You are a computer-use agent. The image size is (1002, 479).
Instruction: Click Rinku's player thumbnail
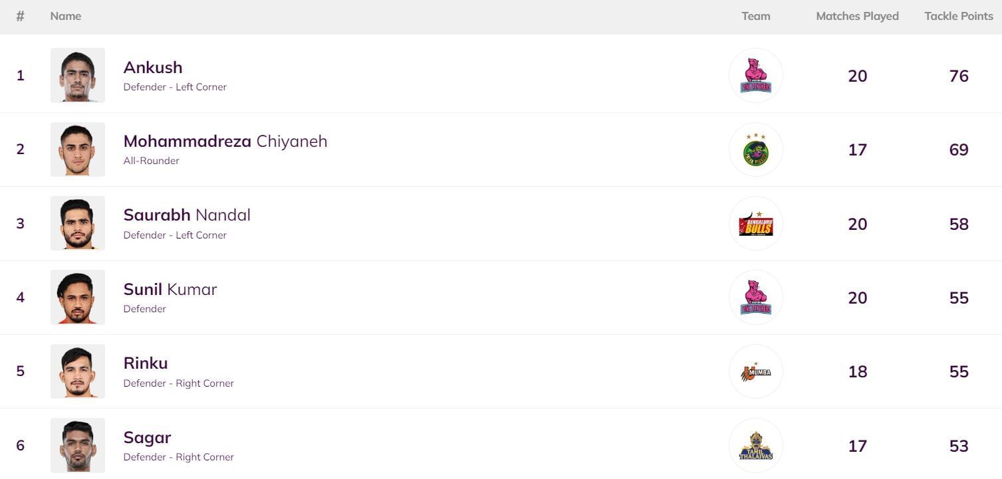pos(78,371)
